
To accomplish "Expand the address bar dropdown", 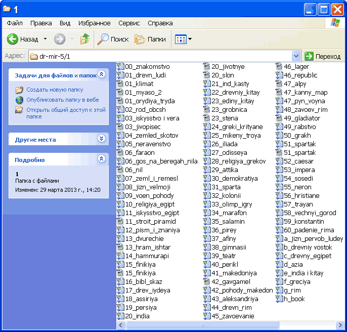I will [296, 56].
